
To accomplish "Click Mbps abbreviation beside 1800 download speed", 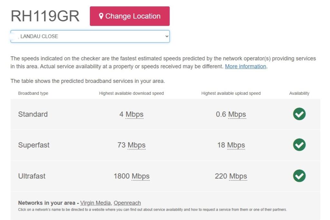I will click(141, 176).
